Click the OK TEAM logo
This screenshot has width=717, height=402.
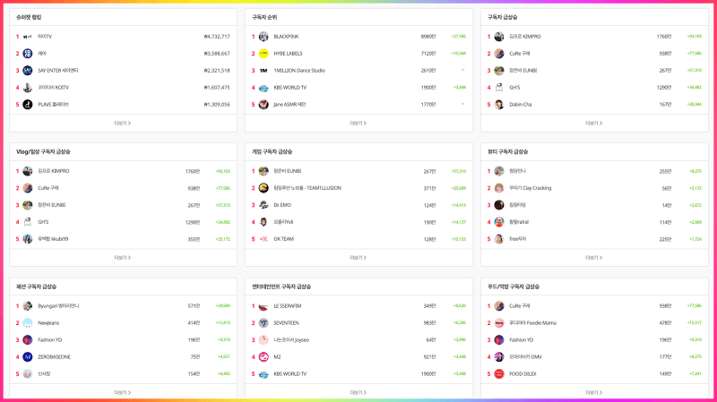coord(263,239)
